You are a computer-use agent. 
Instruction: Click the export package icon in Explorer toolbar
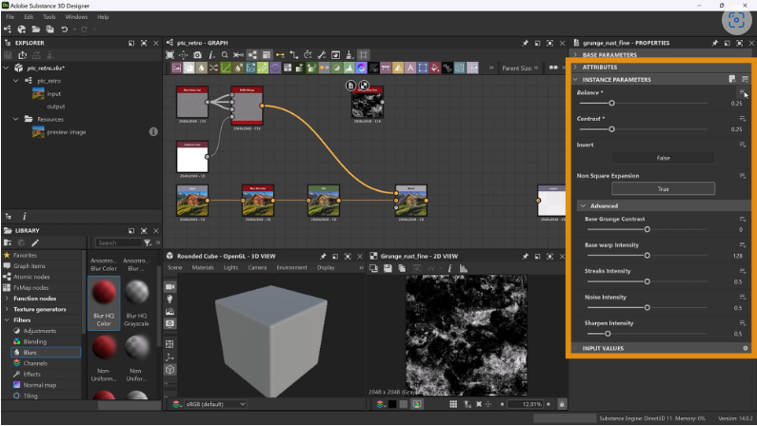(x=22, y=55)
